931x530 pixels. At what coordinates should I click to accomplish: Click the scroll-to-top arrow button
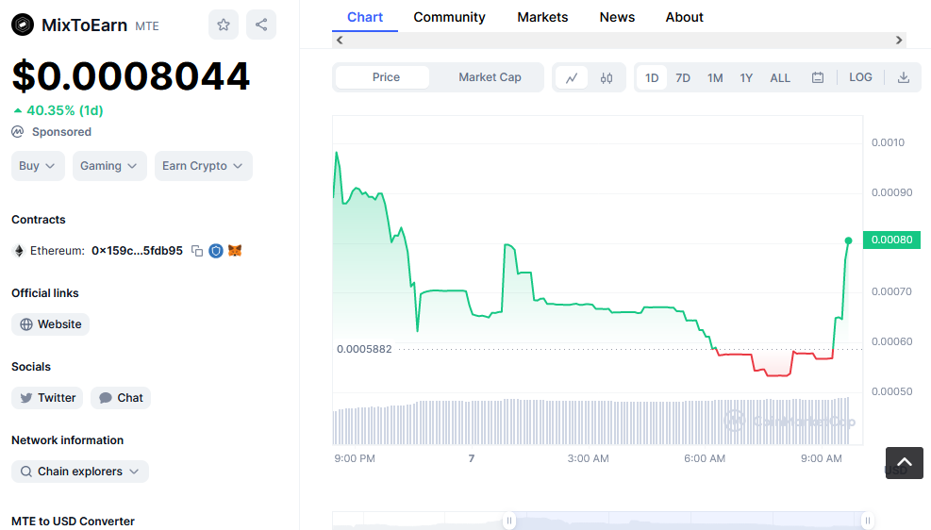coord(905,463)
